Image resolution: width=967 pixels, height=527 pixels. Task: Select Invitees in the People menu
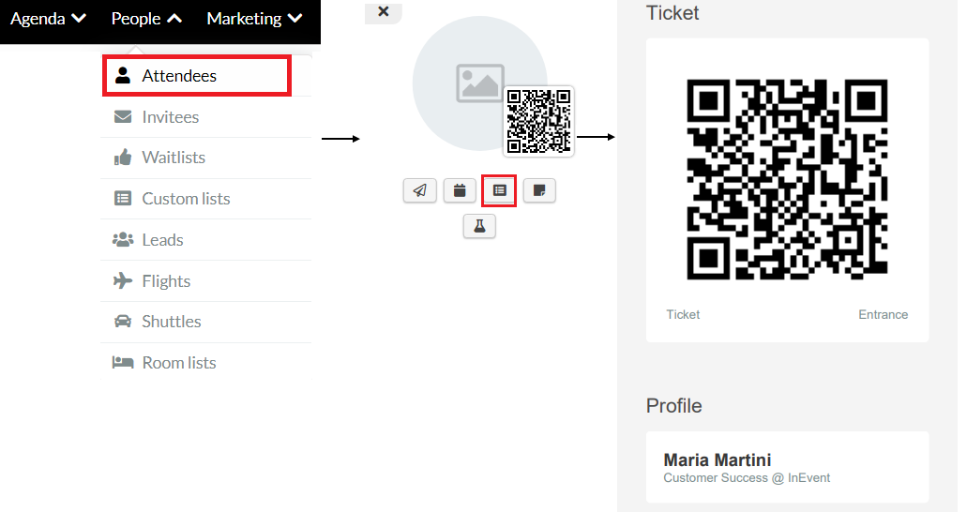coord(206,117)
